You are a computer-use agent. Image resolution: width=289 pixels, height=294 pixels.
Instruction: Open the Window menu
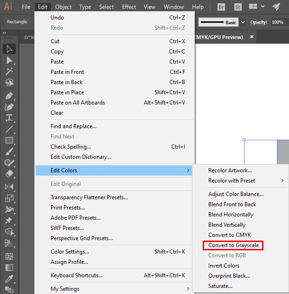tap(174, 7)
